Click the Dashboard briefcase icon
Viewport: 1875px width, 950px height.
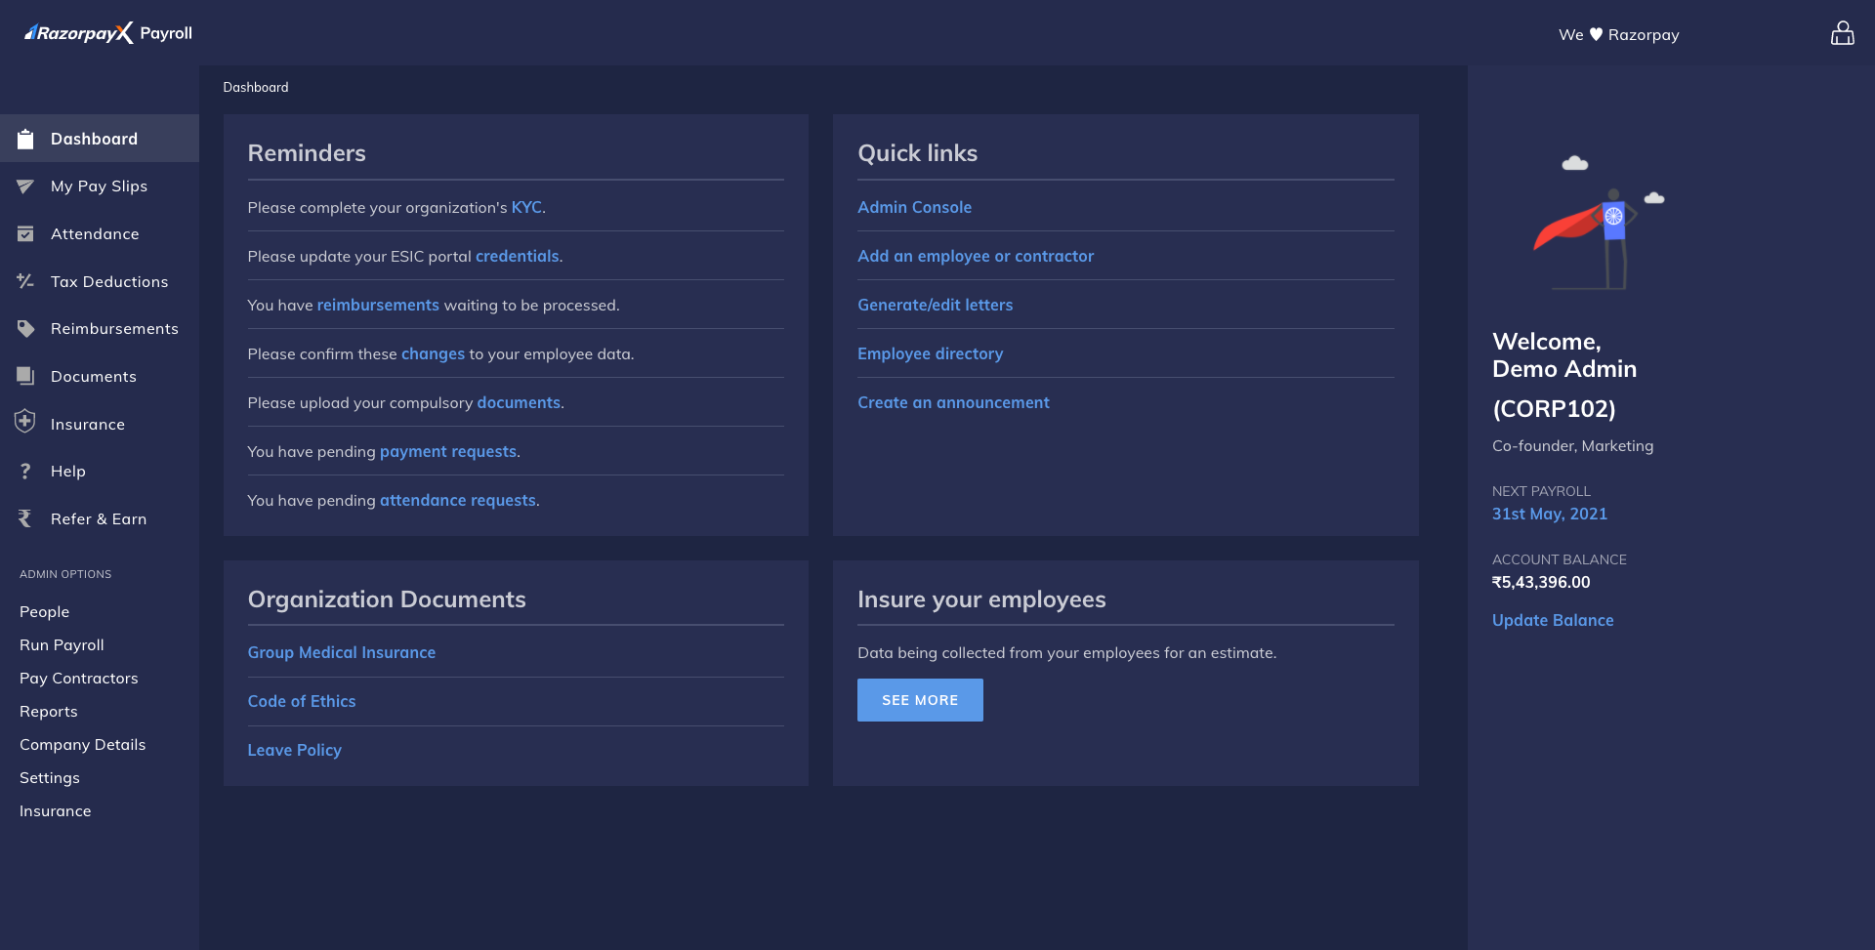coord(24,138)
